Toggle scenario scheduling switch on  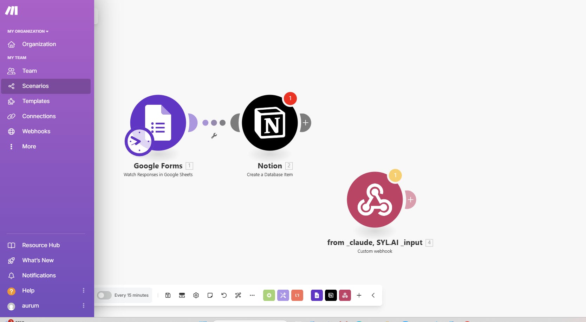pos(104,295)
